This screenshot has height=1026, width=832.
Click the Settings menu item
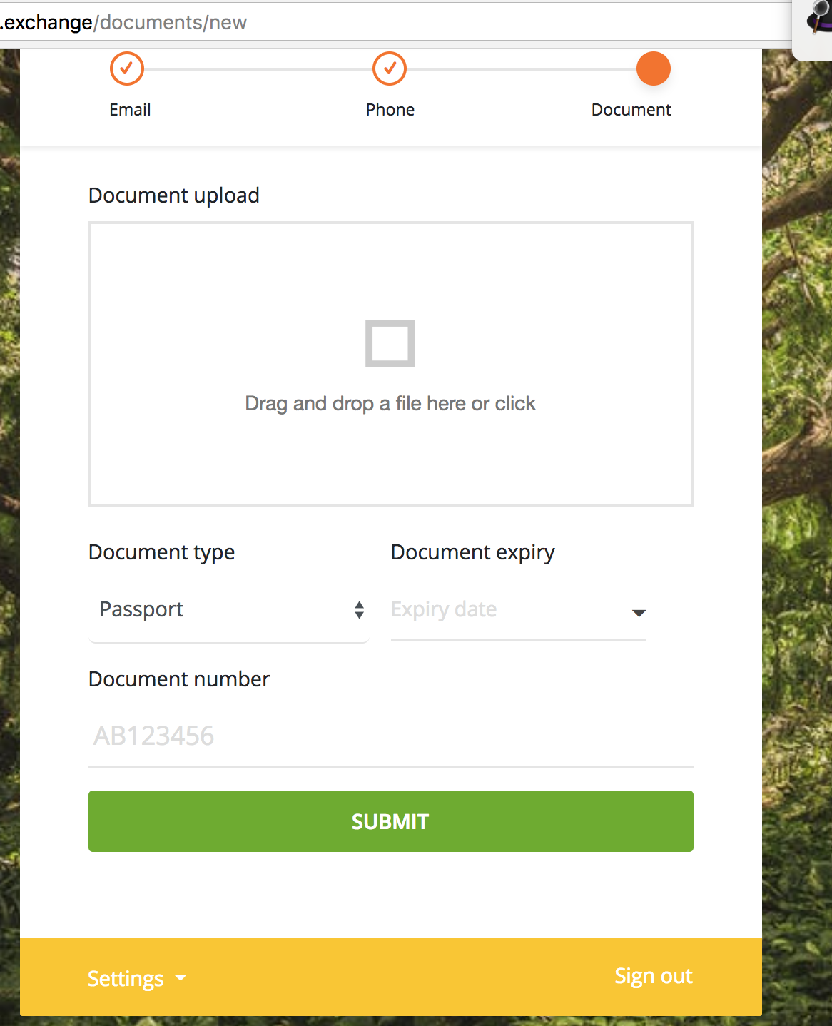(126, 978)
